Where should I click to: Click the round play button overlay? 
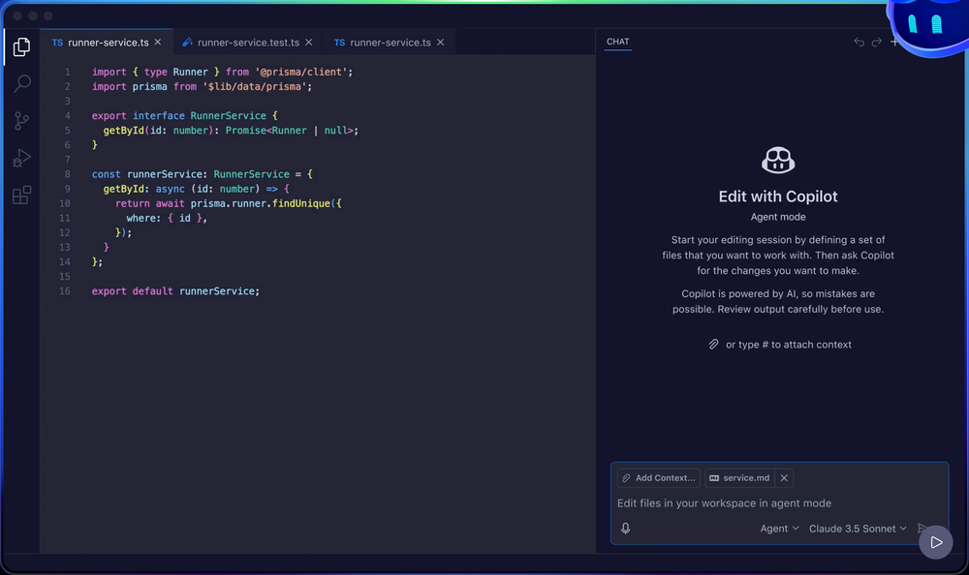pyautogui.click(x=936, y=542)
